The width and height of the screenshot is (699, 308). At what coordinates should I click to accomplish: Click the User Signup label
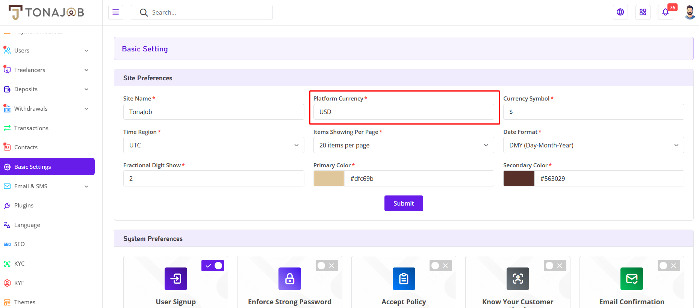(x=176, y=302)
